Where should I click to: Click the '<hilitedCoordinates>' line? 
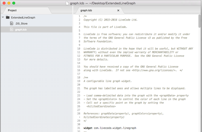click(x=101, y=106)
